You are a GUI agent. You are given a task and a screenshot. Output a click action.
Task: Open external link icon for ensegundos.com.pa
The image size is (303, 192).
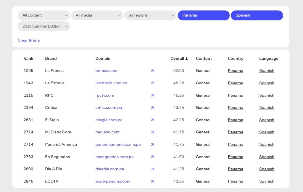pyautogui.click(x=152, y=157)
